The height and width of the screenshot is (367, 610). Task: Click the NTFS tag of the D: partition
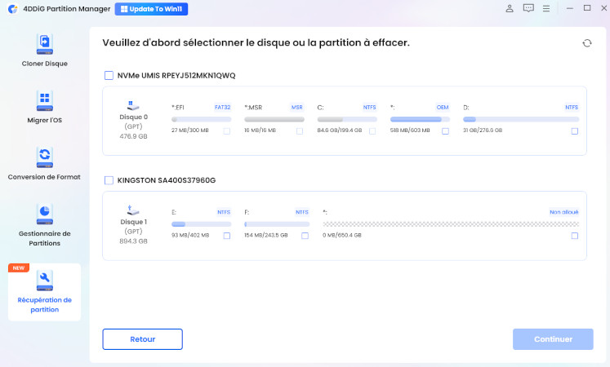coord(572,107)
